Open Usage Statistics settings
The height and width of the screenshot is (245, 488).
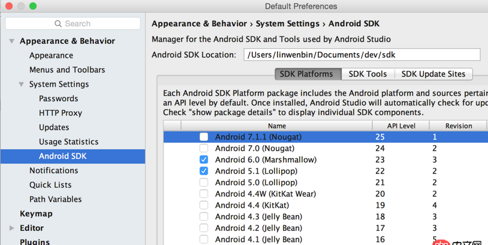point(68,142)
